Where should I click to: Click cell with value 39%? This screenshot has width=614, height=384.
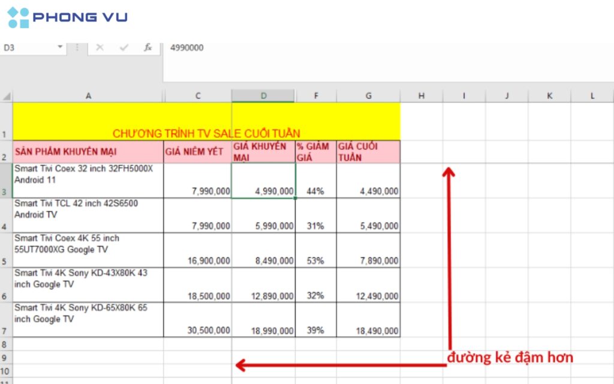coord(316,320)
